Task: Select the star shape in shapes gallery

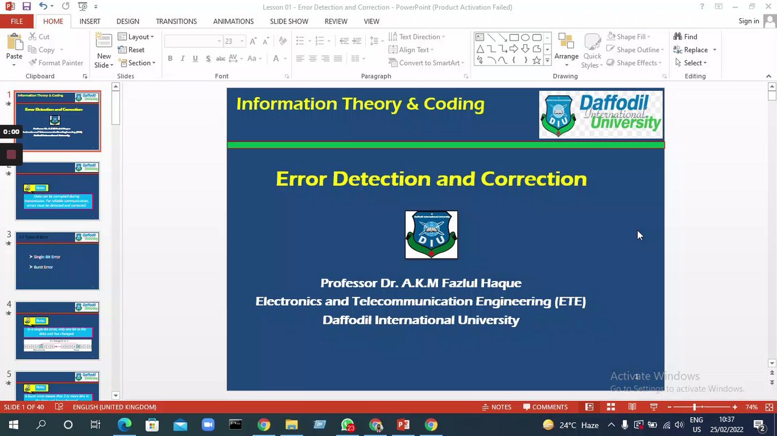Action: click(536, 61)
